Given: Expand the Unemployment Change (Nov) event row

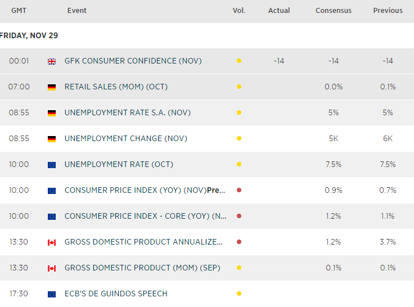Looking at the screenshot, I should click(126, 139).
